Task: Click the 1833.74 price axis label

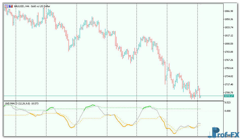Action: coord(229,27)
